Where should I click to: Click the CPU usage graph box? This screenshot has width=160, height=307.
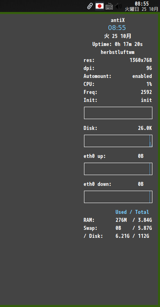118,113
